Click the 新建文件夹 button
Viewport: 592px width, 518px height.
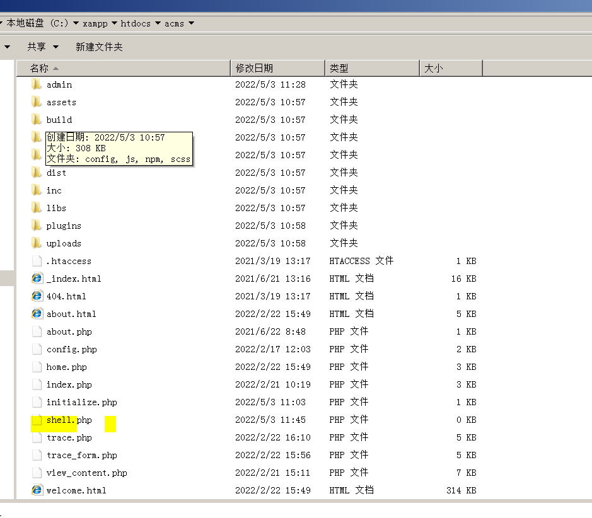click(x=99, y=47)
